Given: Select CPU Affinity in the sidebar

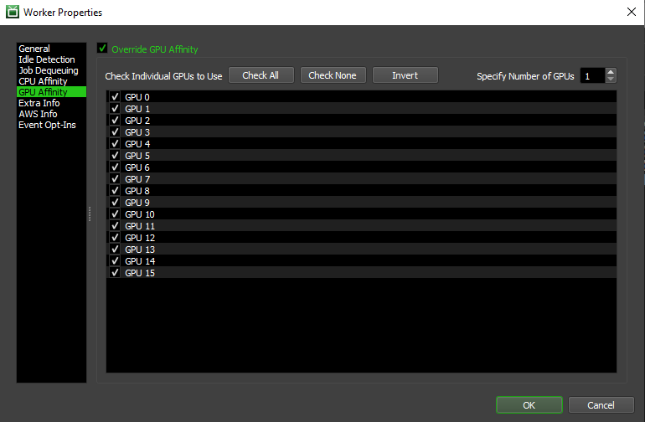Looking at the screenshot, I should (43, 81).
